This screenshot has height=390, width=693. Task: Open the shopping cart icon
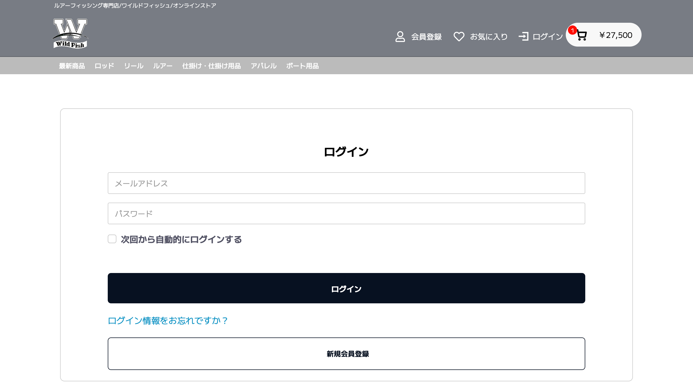[x=582, y=36]
